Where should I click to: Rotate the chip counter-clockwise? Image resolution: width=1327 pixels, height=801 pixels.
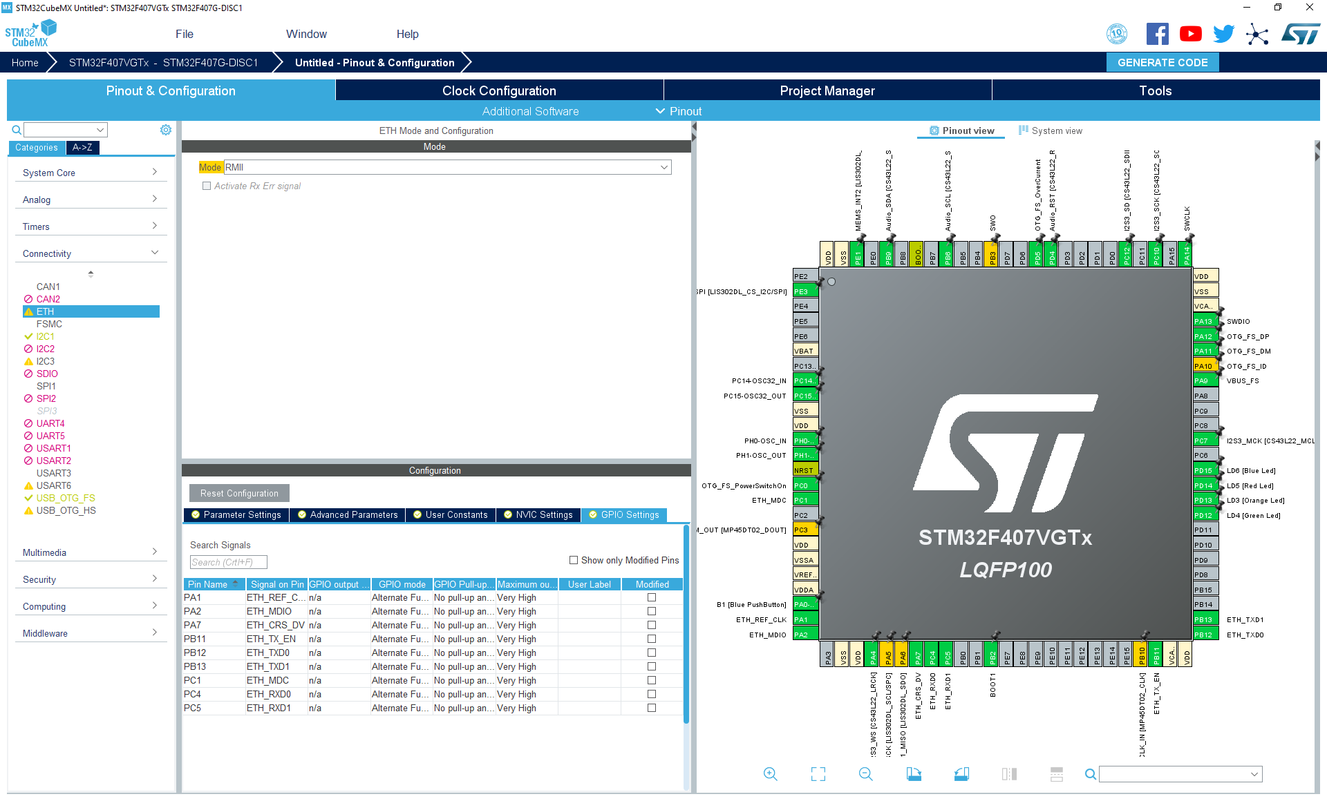tap(961, 774)
